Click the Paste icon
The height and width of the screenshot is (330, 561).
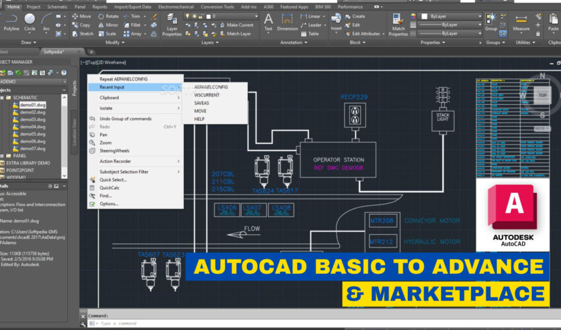tap(553, 22)
